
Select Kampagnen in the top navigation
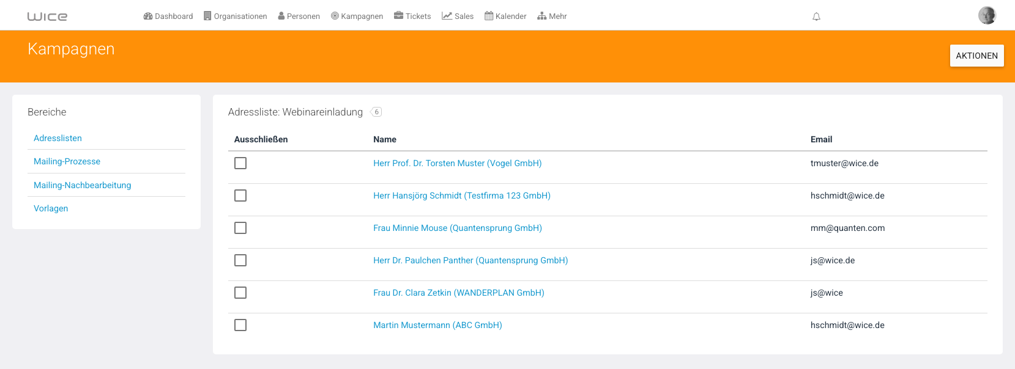point(357,16)
